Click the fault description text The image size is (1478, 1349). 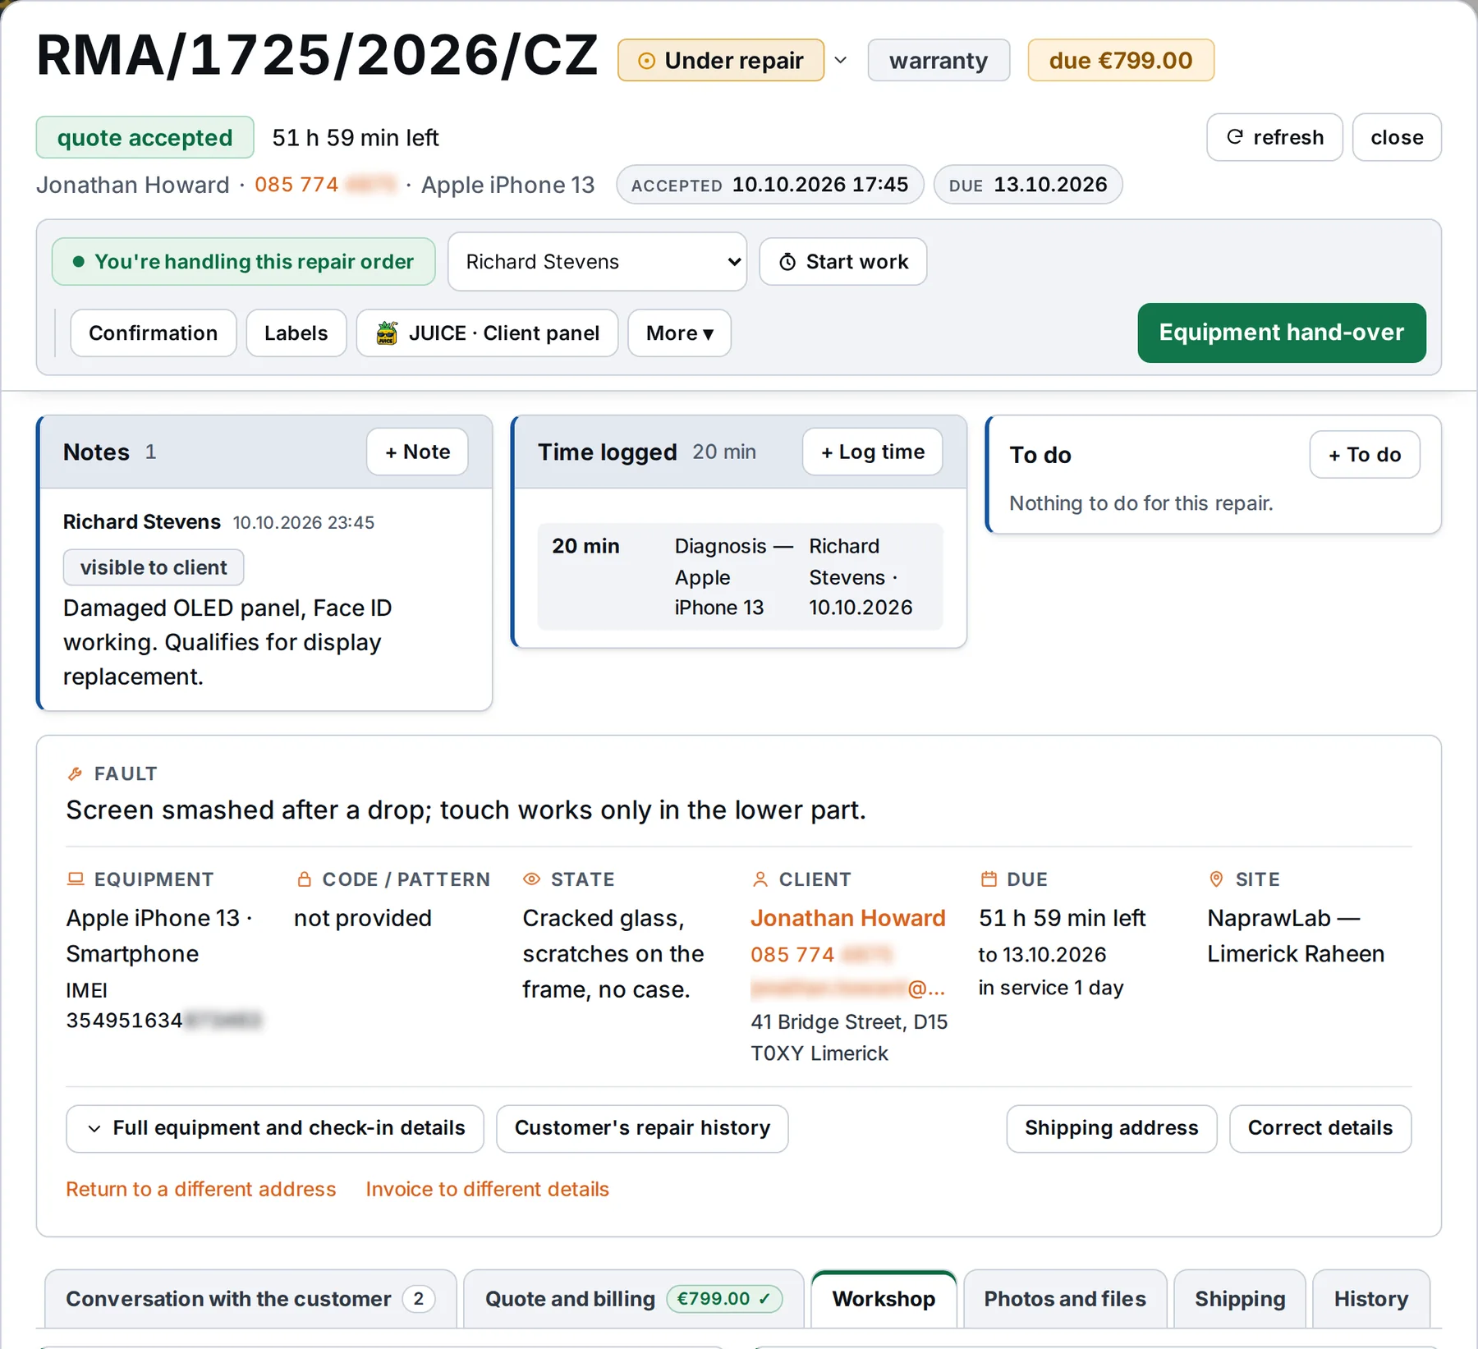click(x=466, y=810)
